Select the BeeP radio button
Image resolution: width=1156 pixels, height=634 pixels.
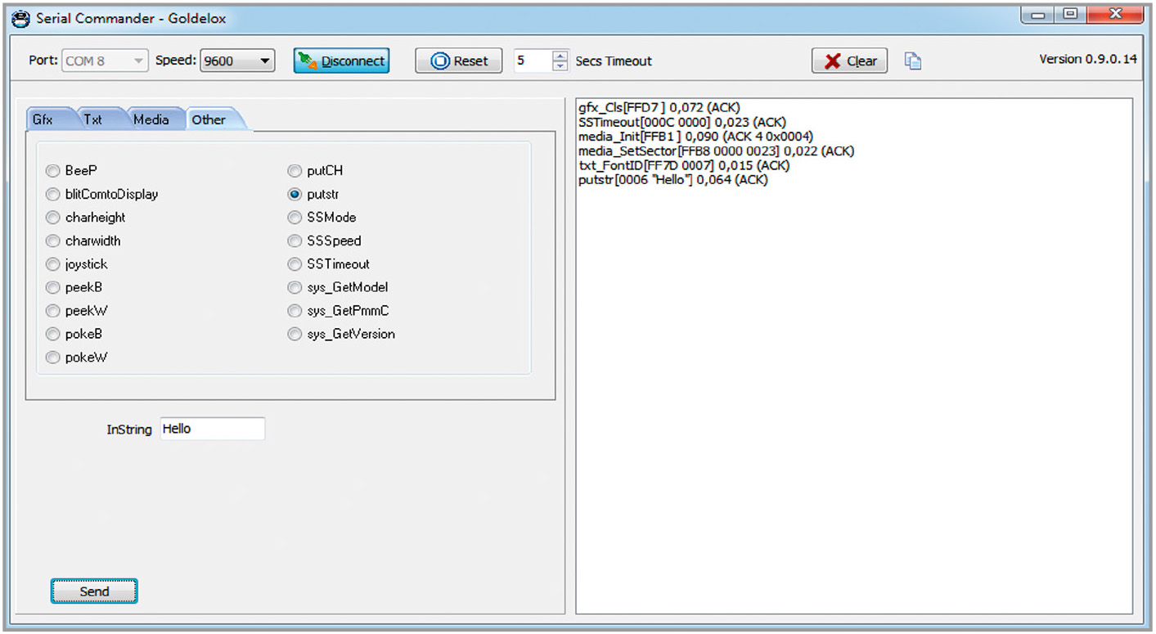pyautogui.click(x=53, y=171)
